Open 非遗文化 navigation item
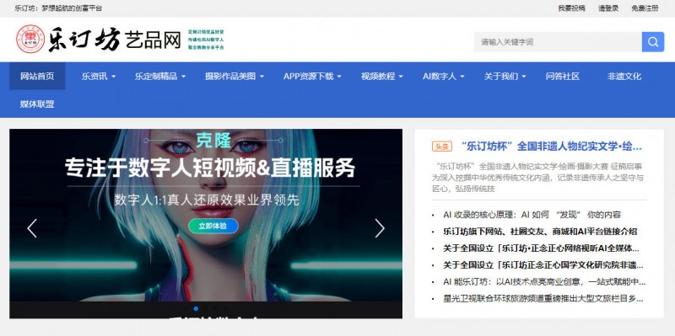The width and height of the screenshot is (675, 336). (x=624, y=76)
